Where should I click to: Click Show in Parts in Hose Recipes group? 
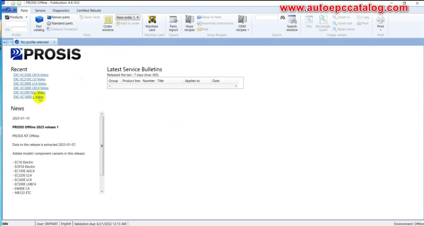click(209, 17)
